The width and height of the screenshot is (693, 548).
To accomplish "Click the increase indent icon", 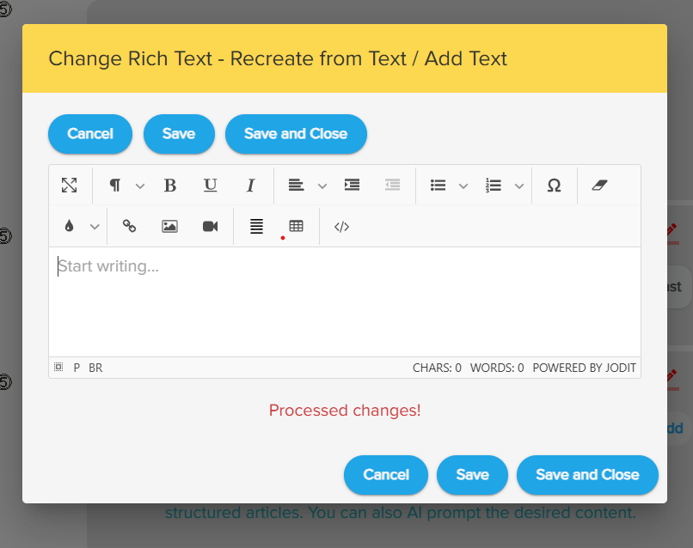I will tap(352, 186).
